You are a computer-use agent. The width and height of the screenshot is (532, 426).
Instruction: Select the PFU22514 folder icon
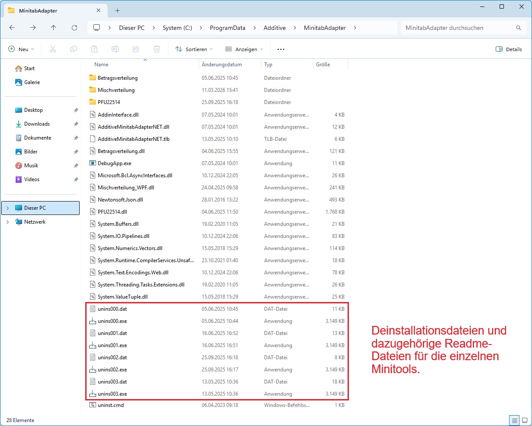coord(92,102)
